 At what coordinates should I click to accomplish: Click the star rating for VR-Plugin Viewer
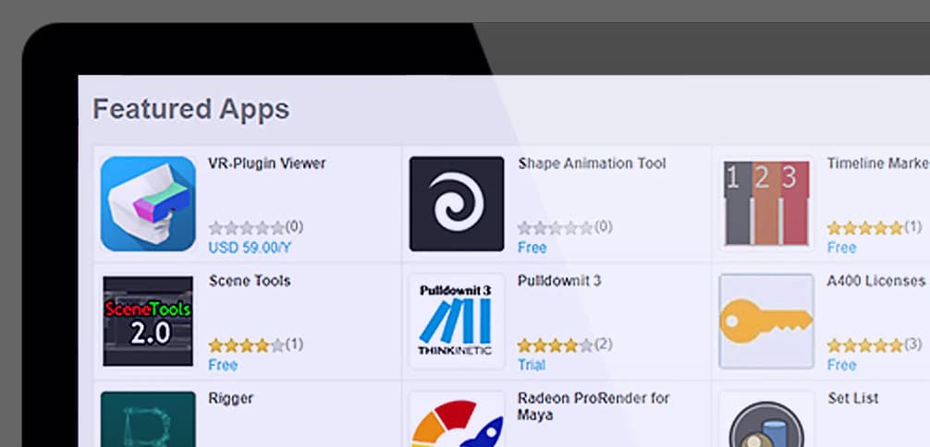click(x=246, y=227)
